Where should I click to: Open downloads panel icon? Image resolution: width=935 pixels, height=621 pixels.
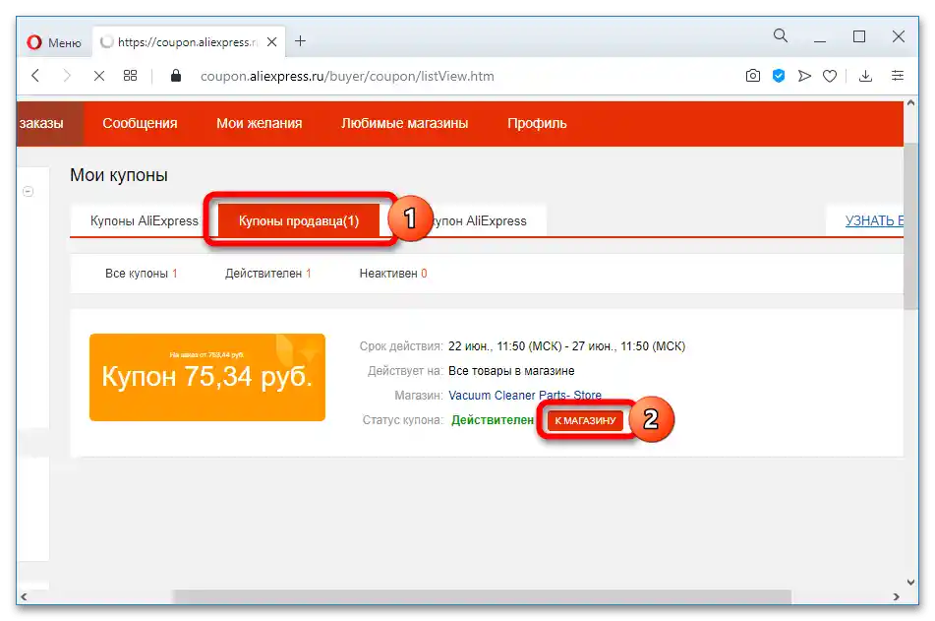coord(865,76)
